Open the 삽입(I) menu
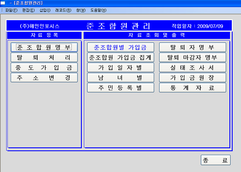Viewport: 241px width, 172px height. point(45,10)
